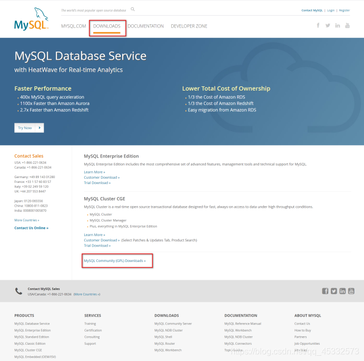Open footer Contact Us link
The image size is (364, 361).
(302, 324)
